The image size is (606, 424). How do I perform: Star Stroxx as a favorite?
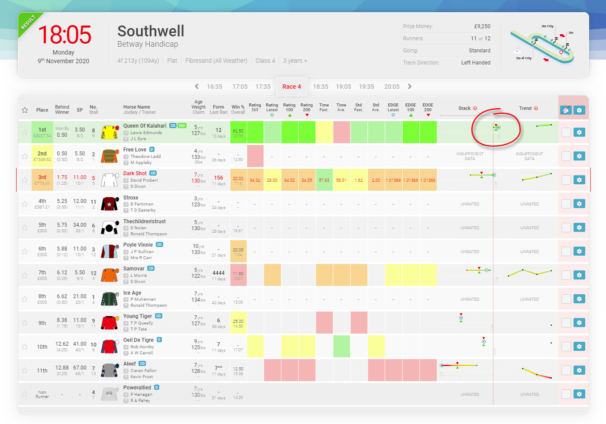click(x=25, y=203)
